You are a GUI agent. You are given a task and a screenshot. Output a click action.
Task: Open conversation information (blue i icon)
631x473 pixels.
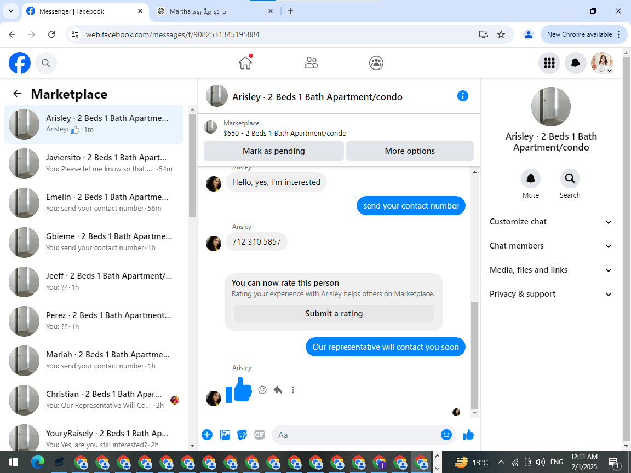click(x=463, y=96)
